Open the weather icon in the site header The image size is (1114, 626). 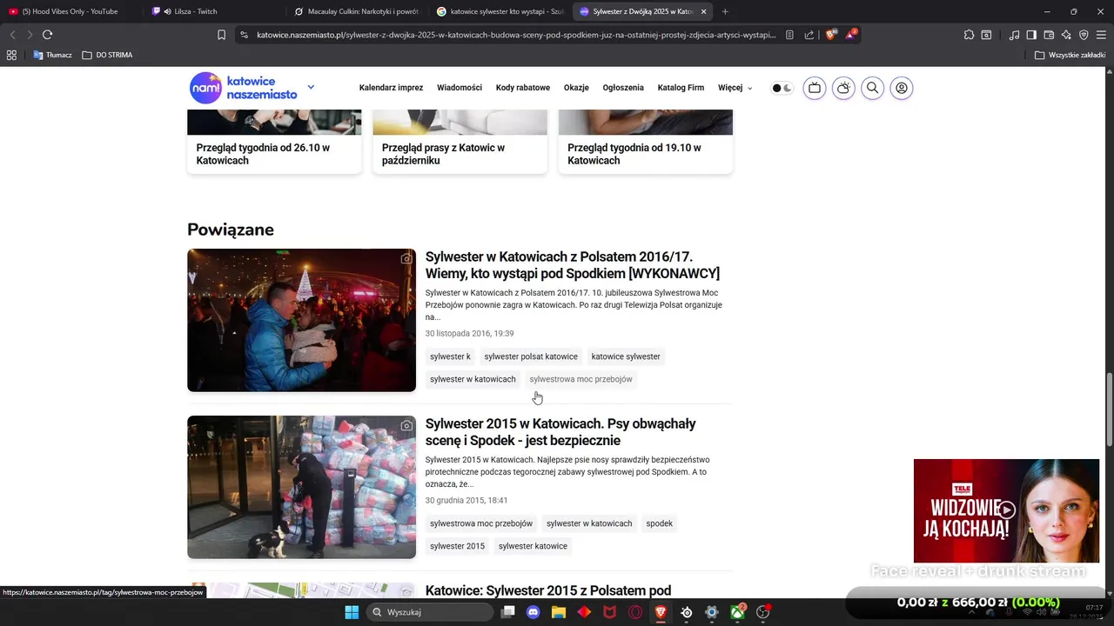click(x=843, y=88)
